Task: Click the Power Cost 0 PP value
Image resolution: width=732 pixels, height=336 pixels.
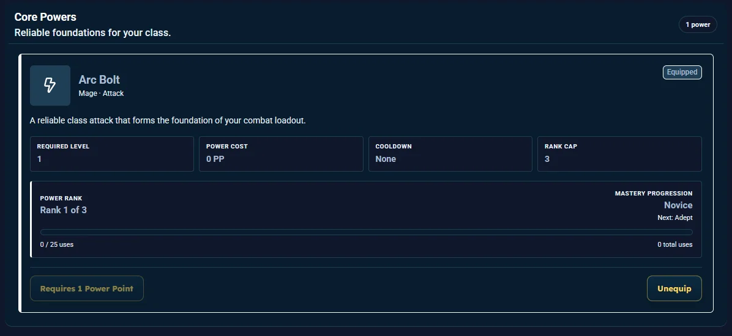Action: 215,159
